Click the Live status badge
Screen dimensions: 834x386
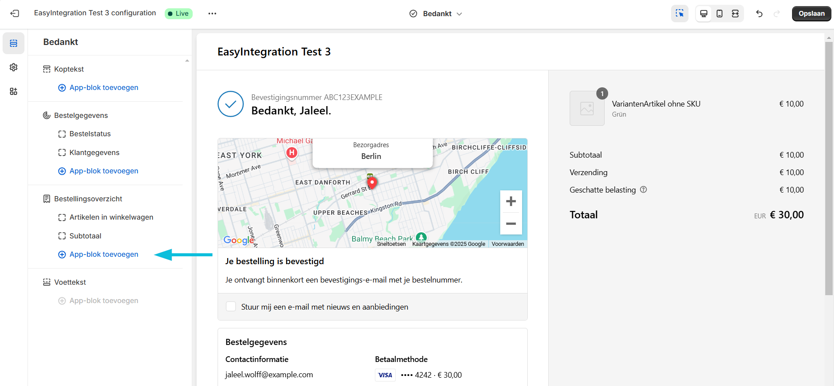178,14
